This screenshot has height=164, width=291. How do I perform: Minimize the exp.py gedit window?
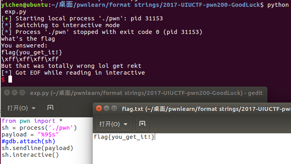click(14, 93)
